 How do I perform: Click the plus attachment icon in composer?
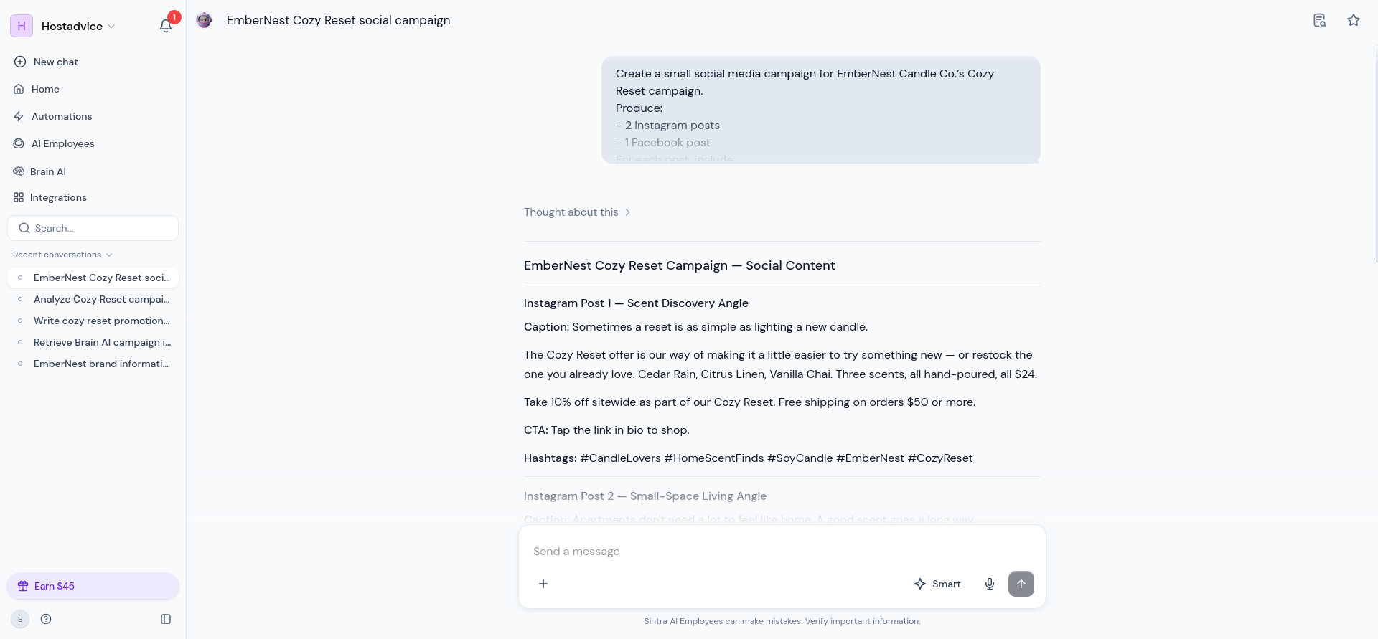tap(543, 584)
